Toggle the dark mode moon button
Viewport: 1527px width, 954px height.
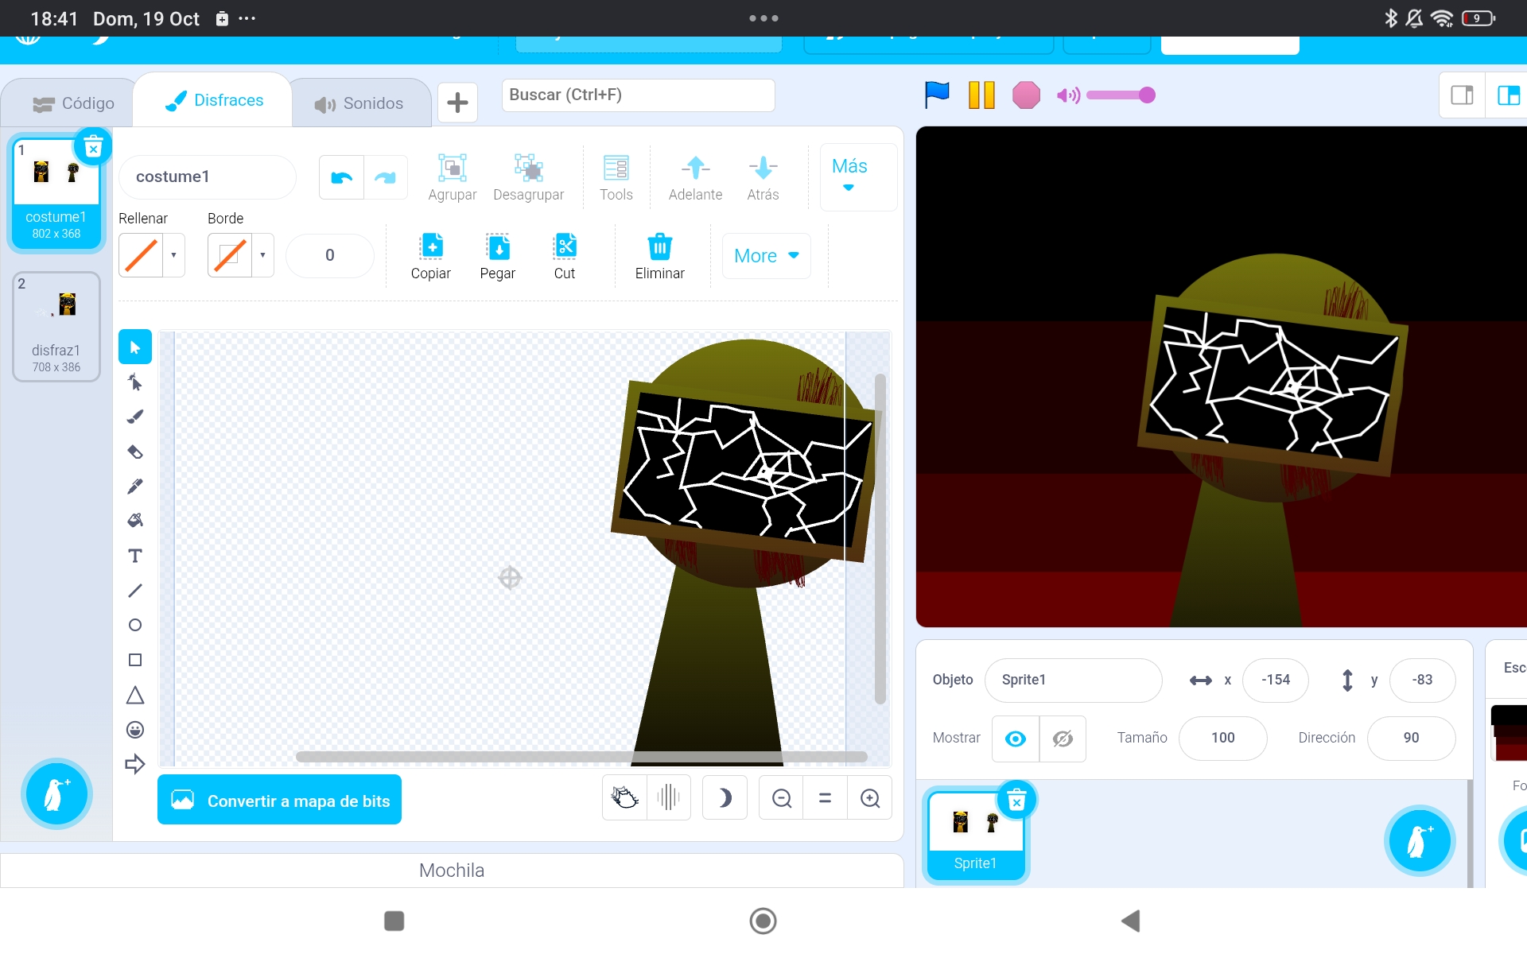725,797
